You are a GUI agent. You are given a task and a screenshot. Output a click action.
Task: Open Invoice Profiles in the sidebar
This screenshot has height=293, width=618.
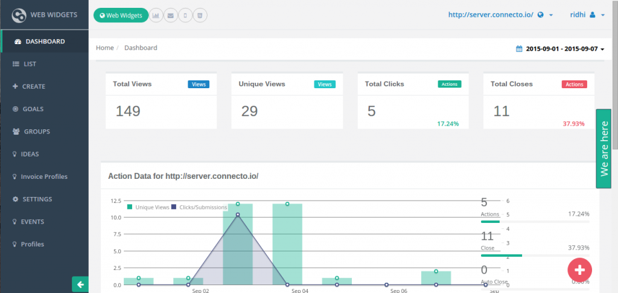[45, 176]
